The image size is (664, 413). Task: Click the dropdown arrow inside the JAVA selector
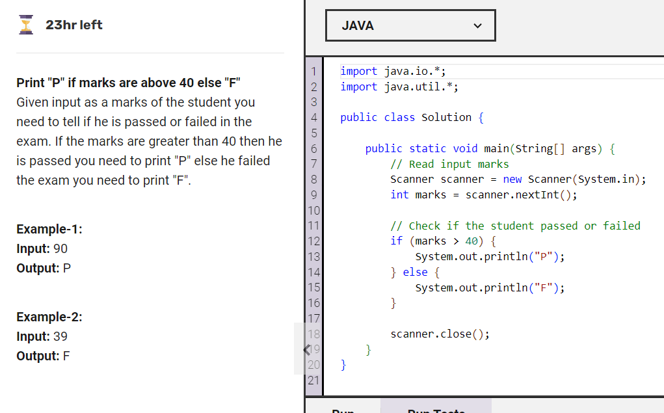coord(477,25)
